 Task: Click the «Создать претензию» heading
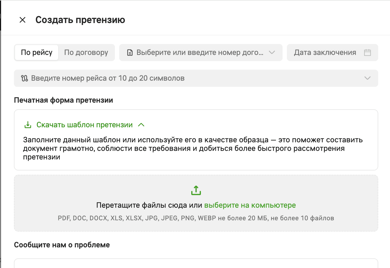(x=80, y=20)
